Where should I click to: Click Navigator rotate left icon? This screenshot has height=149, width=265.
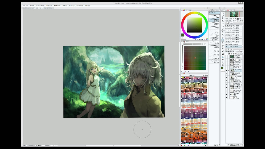[x=234, y=21]
